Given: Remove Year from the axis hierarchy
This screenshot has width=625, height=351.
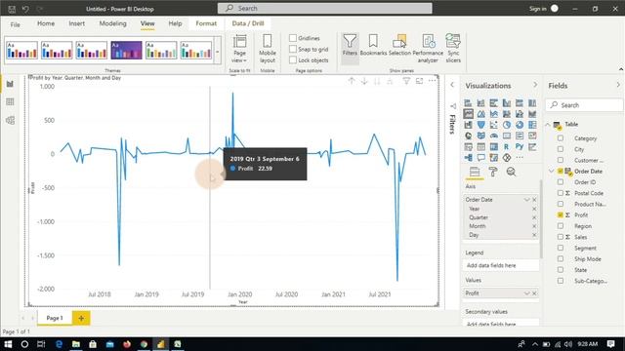Looking at the screenshot, I should pyautogui.click(x=534, y=209).
